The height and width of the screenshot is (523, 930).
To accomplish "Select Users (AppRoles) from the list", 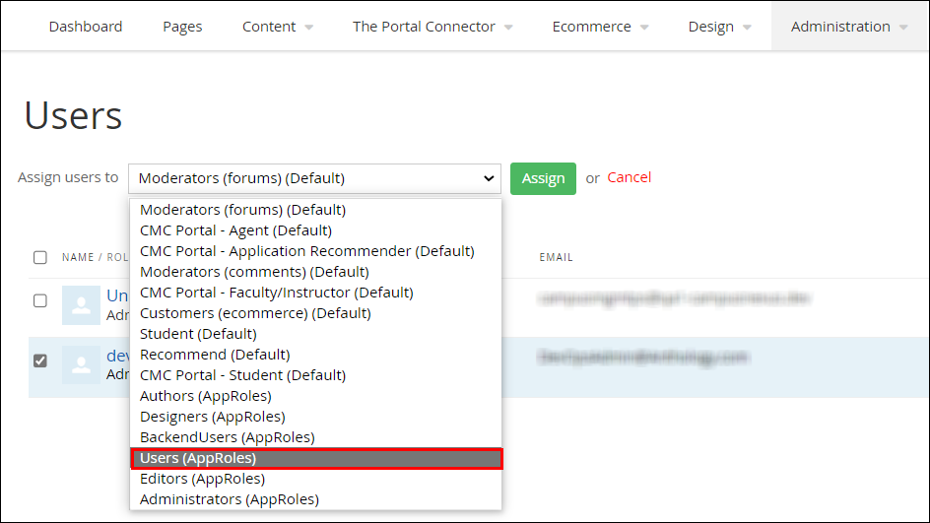I will pos(316,458).
